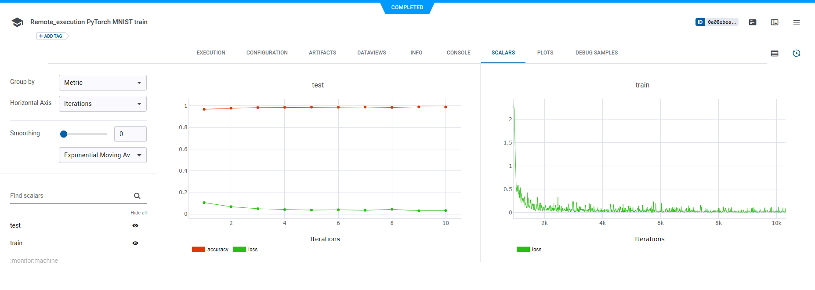Switch to the CONSOLE tab

tap(458, 53)
